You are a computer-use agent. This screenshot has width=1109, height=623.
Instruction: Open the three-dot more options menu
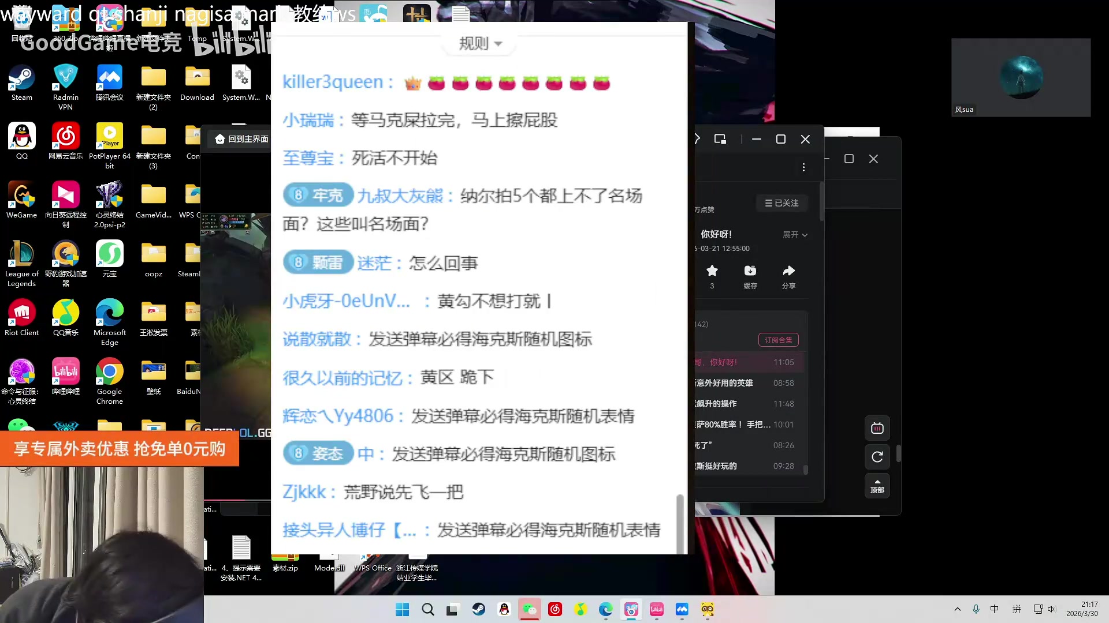pyautogui.click(x=803, y=167)
